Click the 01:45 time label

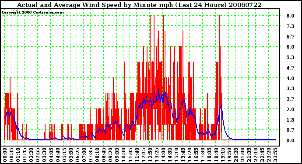click(x=25, y=155)
